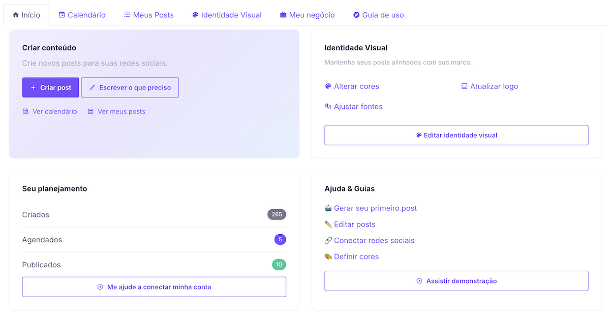The width and height of the screenshot is (610, 317).
Task: Click Escrever o que preciso button
Action: coord(130,87)
